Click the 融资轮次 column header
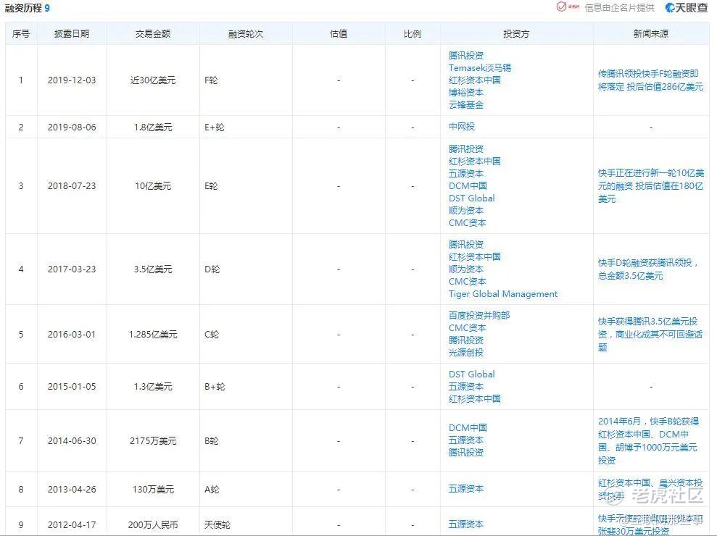 246,34
